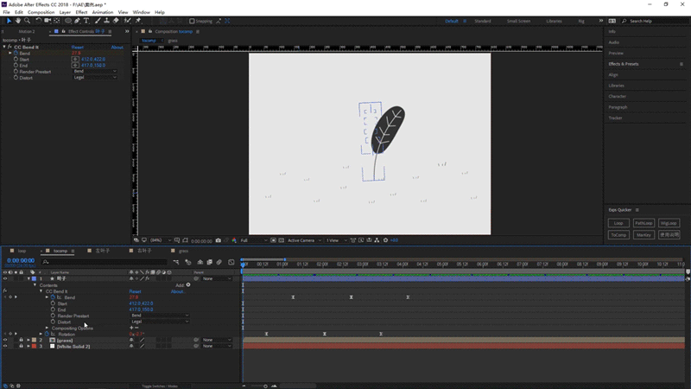Select the Brush tool
Image resolution: width=691 pixels, height=389 pixels.
[98, 21]
